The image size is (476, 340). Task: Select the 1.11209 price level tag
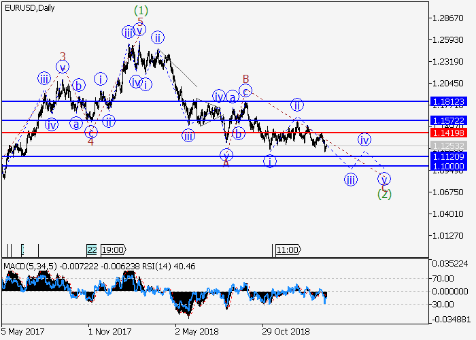[x=447, y=156]
